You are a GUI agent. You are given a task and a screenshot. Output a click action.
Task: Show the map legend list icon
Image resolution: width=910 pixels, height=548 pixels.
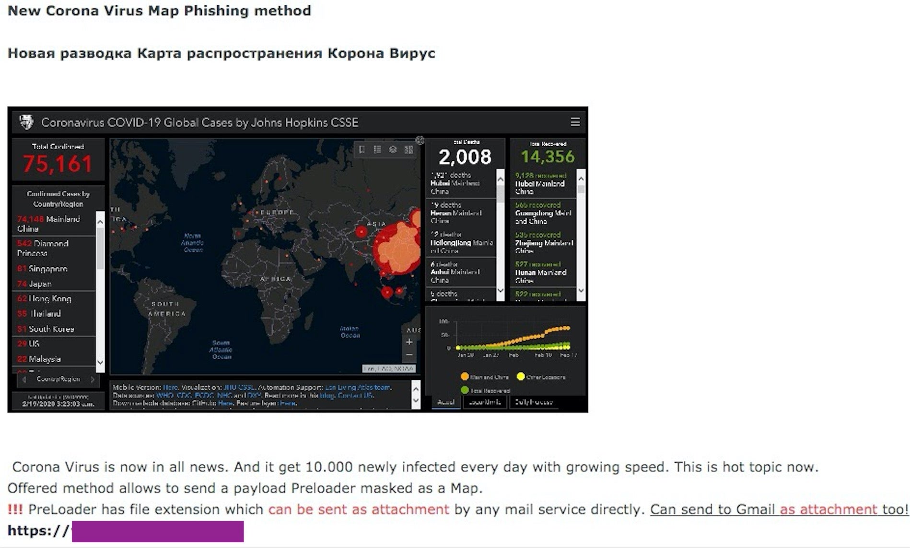point(377,149)
